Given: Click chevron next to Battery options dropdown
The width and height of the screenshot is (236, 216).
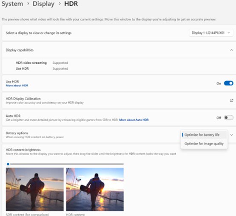Looking at the screenshot, I should 231,135.
